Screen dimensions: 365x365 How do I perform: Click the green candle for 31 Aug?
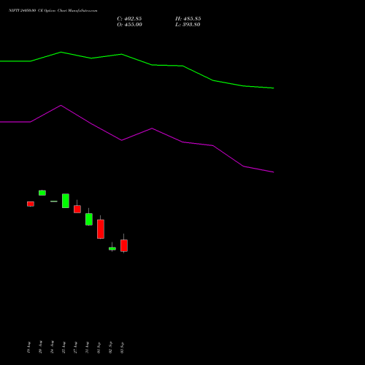tap(89, 219)
